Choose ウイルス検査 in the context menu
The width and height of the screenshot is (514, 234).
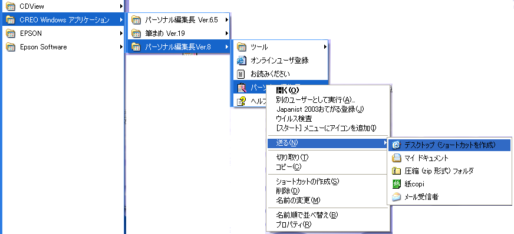tap(294, 119)
